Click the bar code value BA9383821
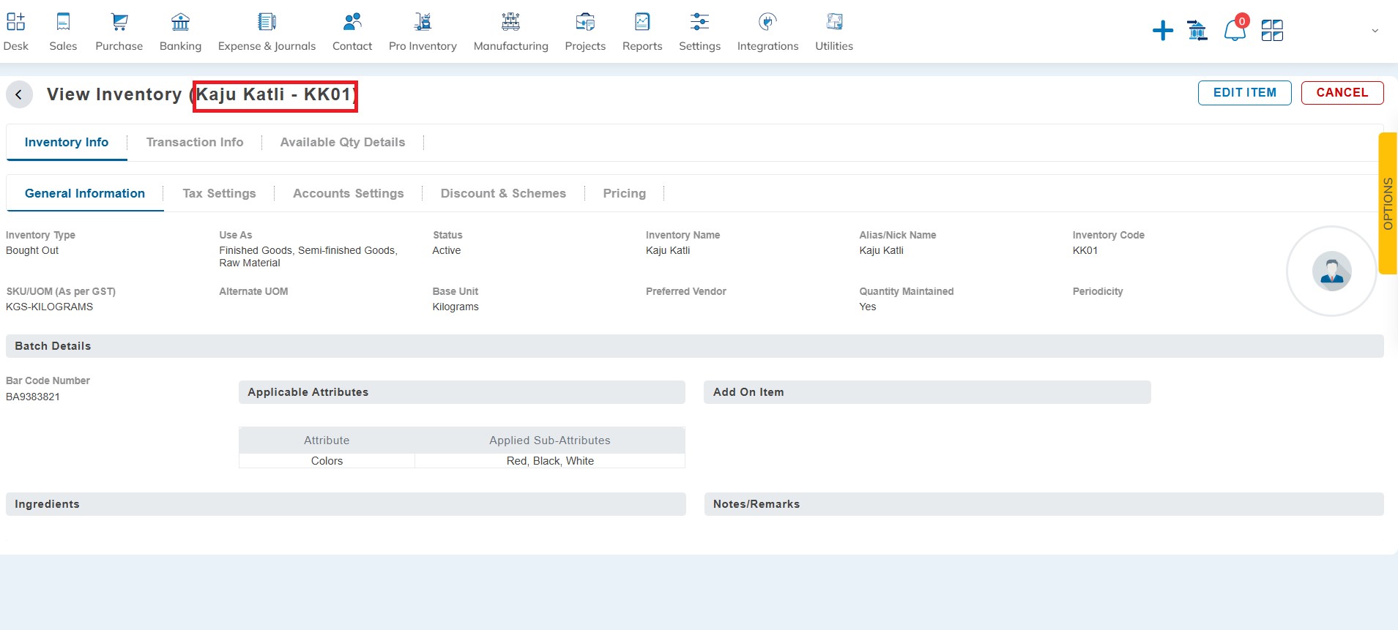Screen dimensions: 1398x630 point(33,397)
